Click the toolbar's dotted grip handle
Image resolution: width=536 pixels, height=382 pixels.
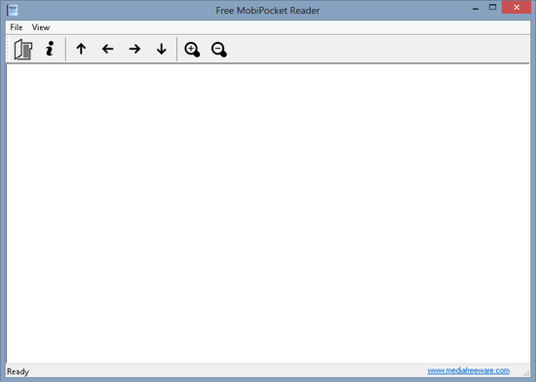click(x=8, y=49)
